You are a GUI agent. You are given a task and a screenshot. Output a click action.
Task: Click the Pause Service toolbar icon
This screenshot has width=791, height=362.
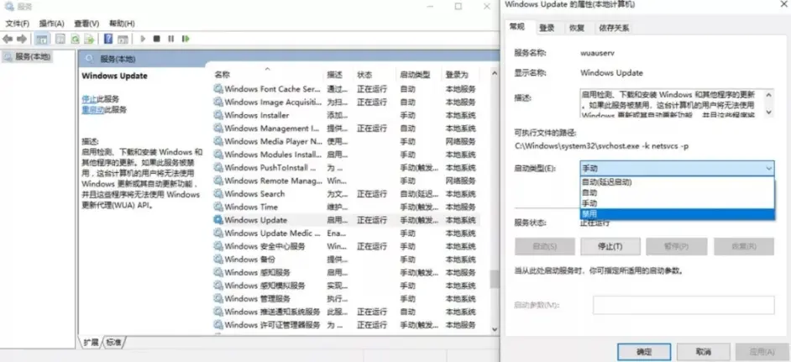(171, 39)
